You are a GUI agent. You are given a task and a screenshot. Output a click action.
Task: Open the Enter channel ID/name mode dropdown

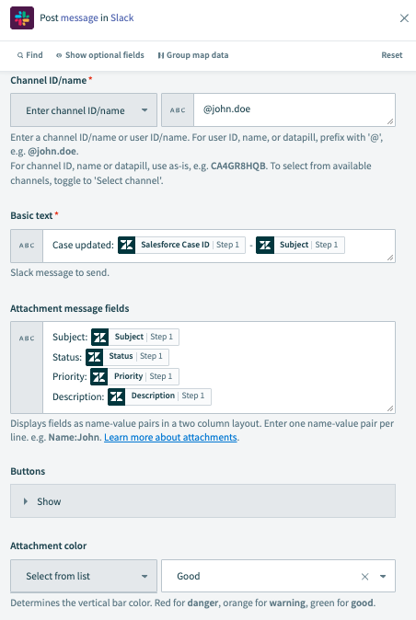coord(84,110)
